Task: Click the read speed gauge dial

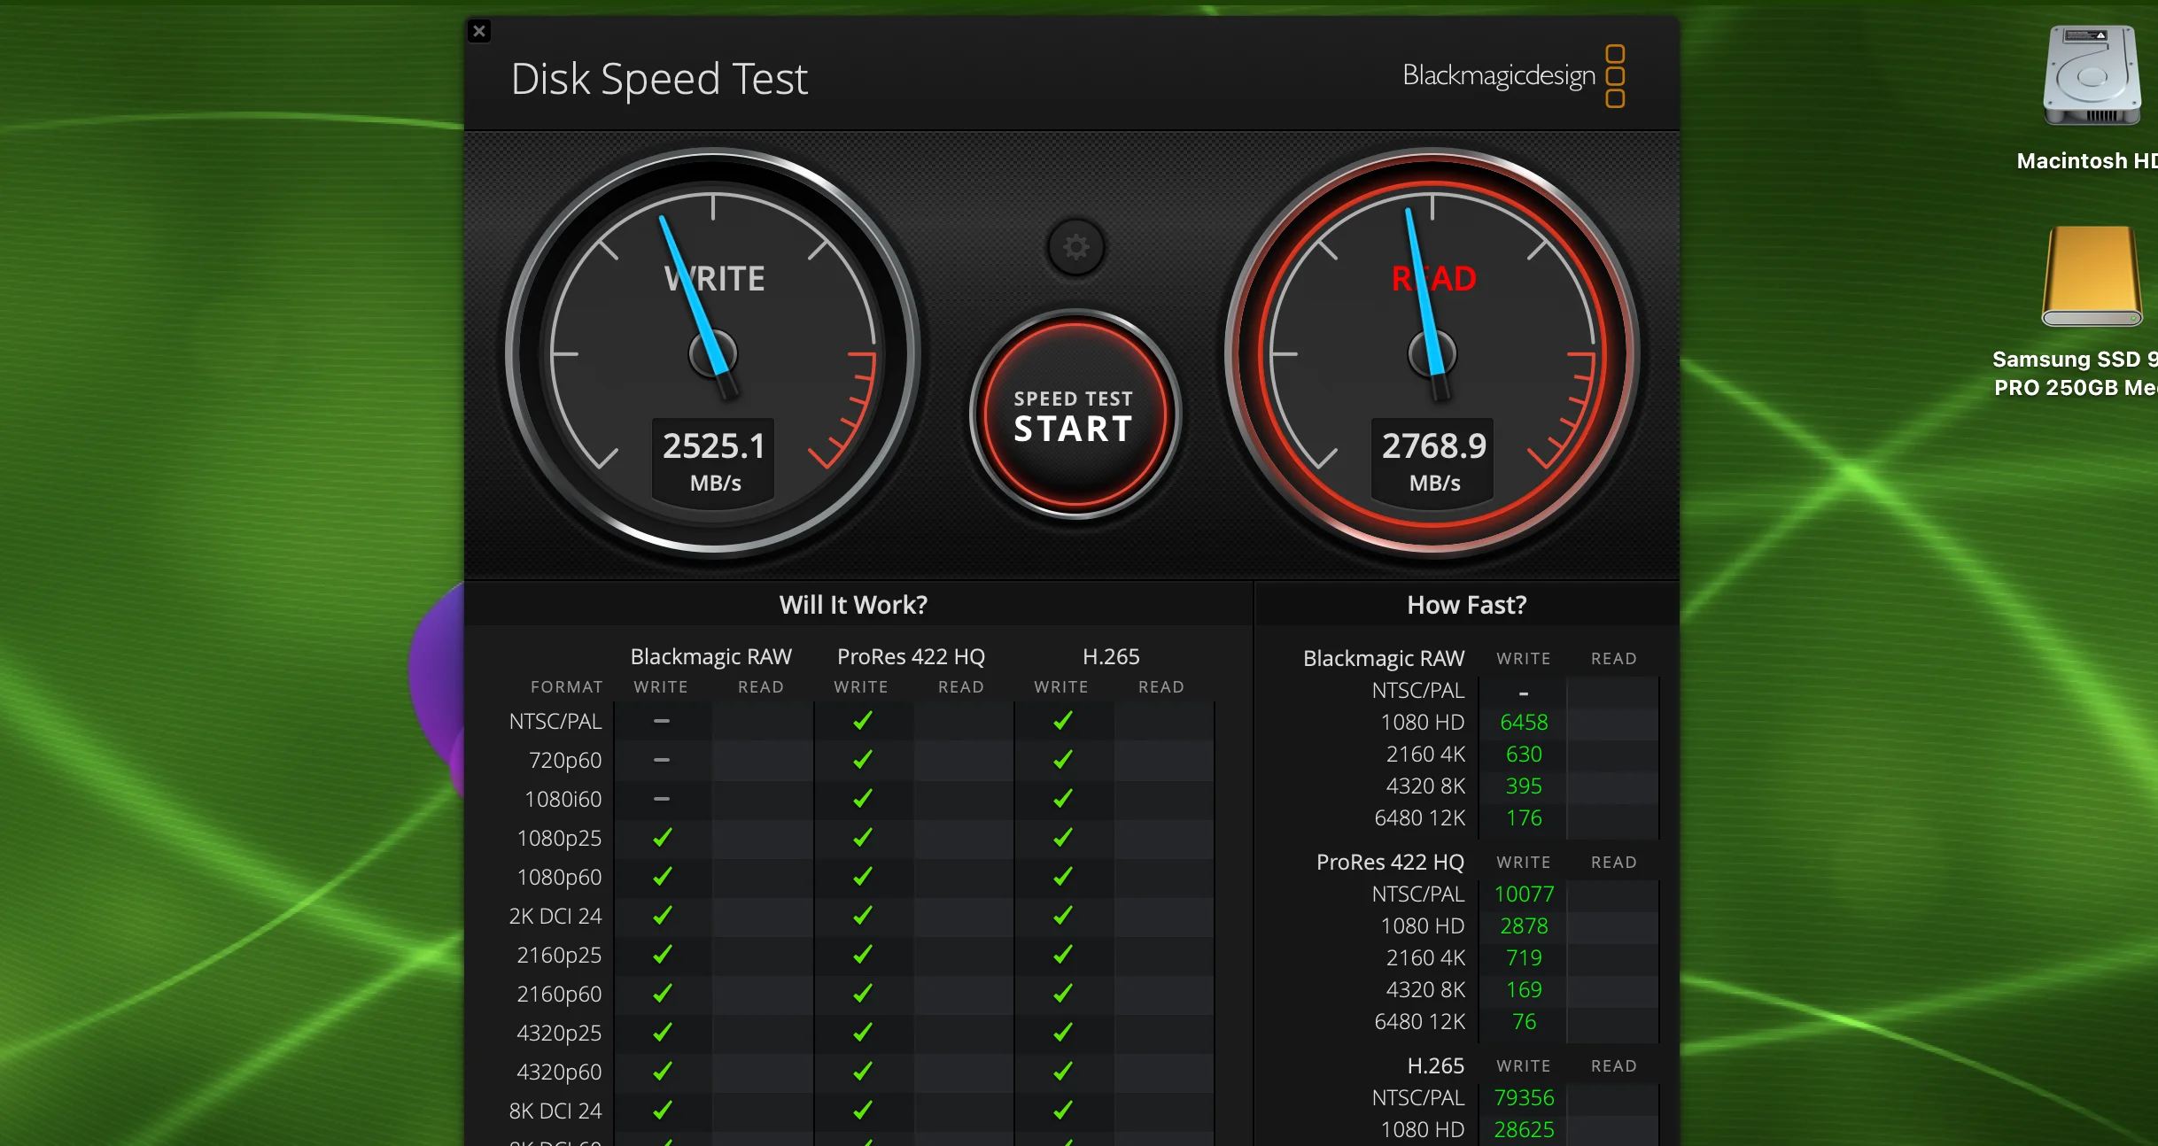Action: [1432, 352]
